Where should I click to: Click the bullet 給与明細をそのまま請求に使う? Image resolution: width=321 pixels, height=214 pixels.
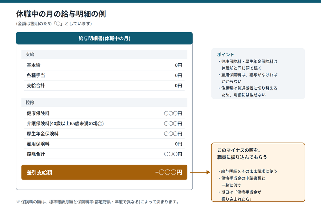(x=247, y=171)
